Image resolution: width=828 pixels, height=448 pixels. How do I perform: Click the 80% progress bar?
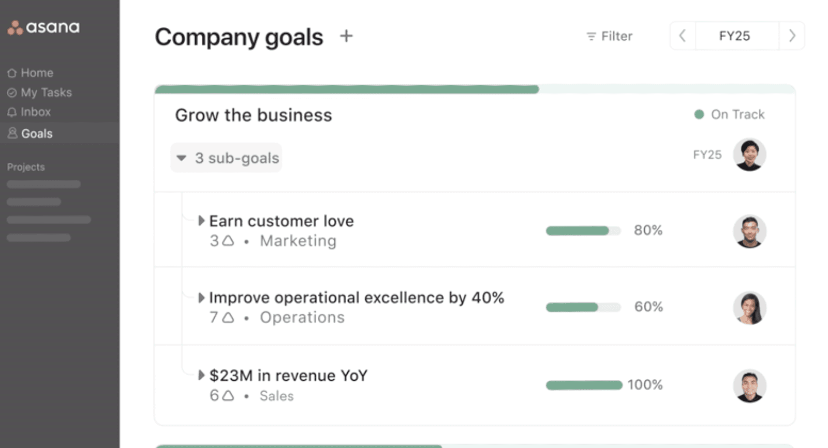(x=583, y=230)
